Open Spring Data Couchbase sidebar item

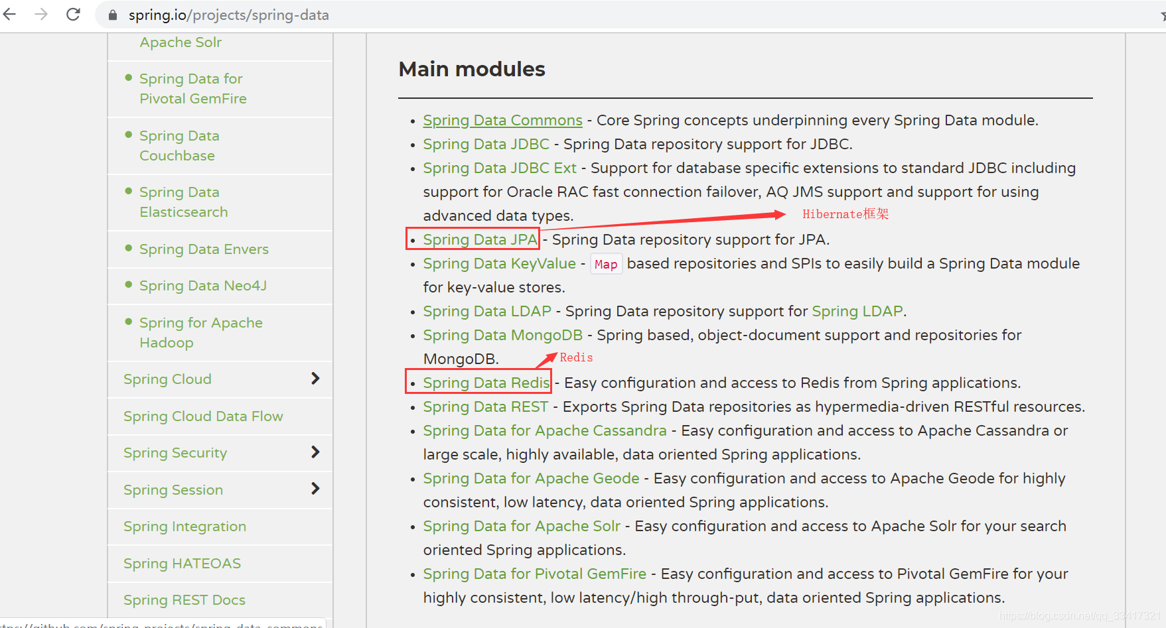(x=179, y=145)
